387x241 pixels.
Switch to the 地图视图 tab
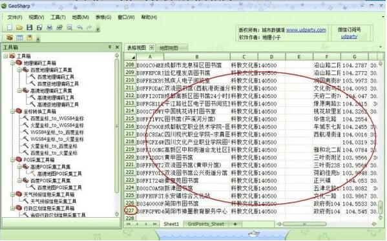[x=169, y=48]
